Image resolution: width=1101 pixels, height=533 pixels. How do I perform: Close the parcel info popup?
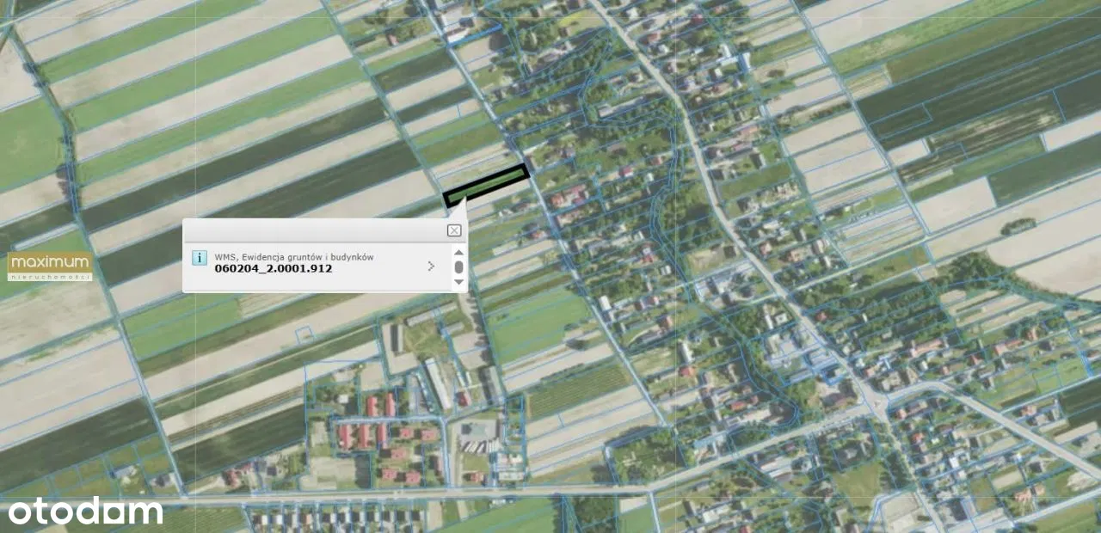click(454, 230)
